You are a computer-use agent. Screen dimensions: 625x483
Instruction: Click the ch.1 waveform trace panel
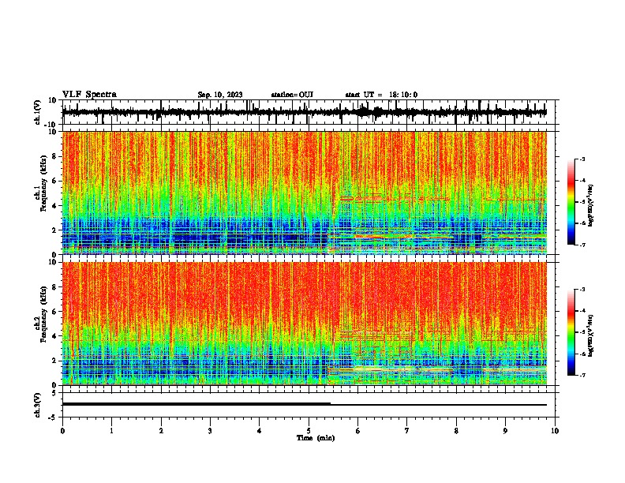[309, 112]
